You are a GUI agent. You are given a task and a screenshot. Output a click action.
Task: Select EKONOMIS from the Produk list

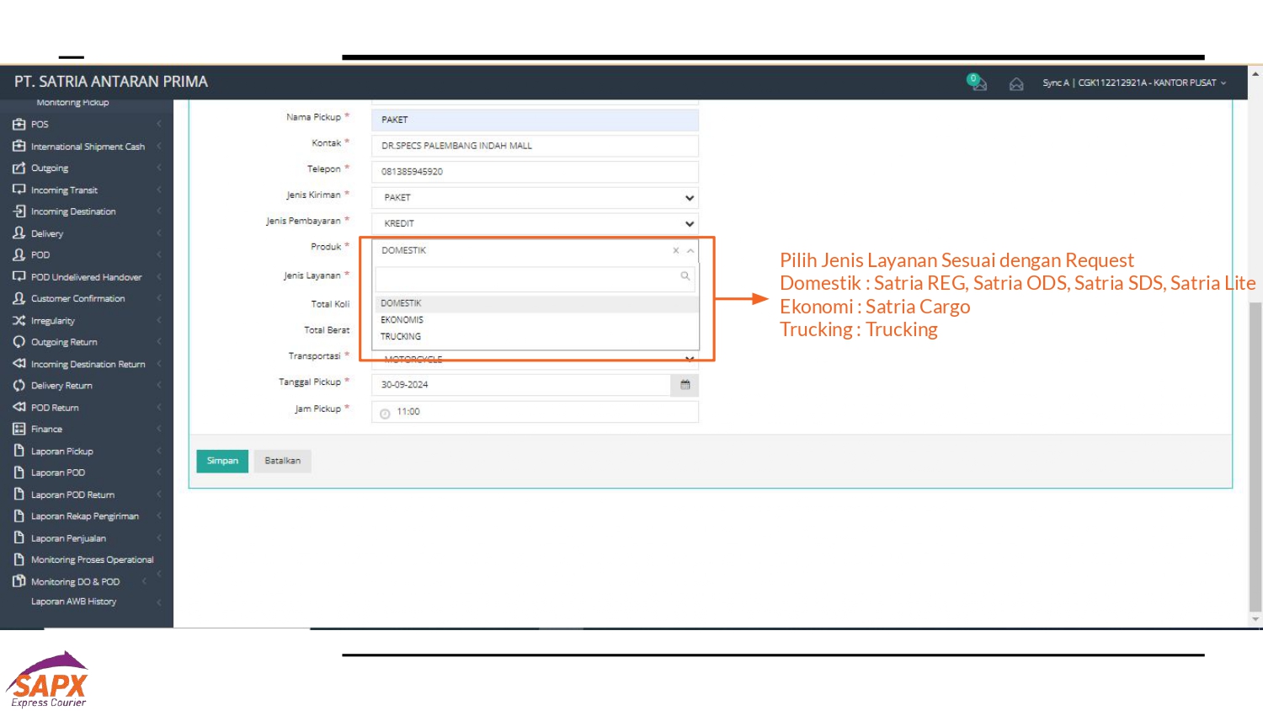point(536,320)
